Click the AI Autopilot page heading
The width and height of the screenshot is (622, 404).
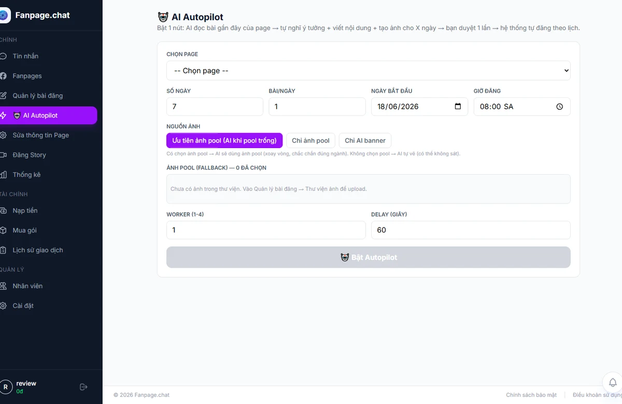click(191, 17)
